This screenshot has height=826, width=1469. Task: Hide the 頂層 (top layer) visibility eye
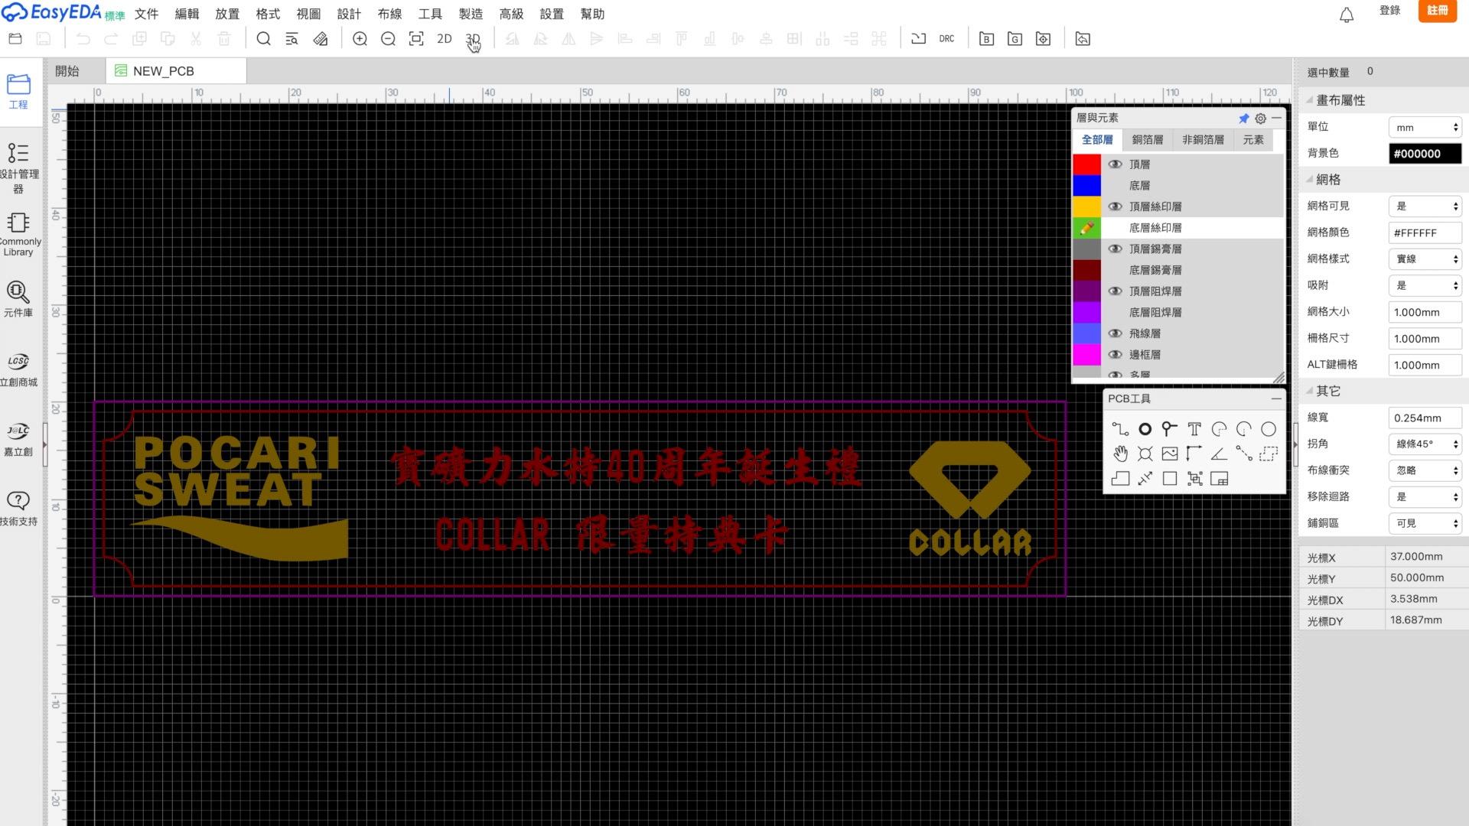pyautogui.click(x=1115, y=163)
